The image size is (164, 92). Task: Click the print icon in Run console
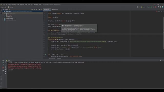6,72
